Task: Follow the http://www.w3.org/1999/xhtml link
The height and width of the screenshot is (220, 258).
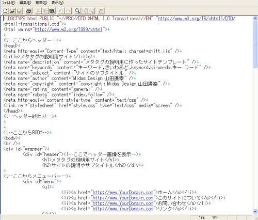Action: click(69, 29)
